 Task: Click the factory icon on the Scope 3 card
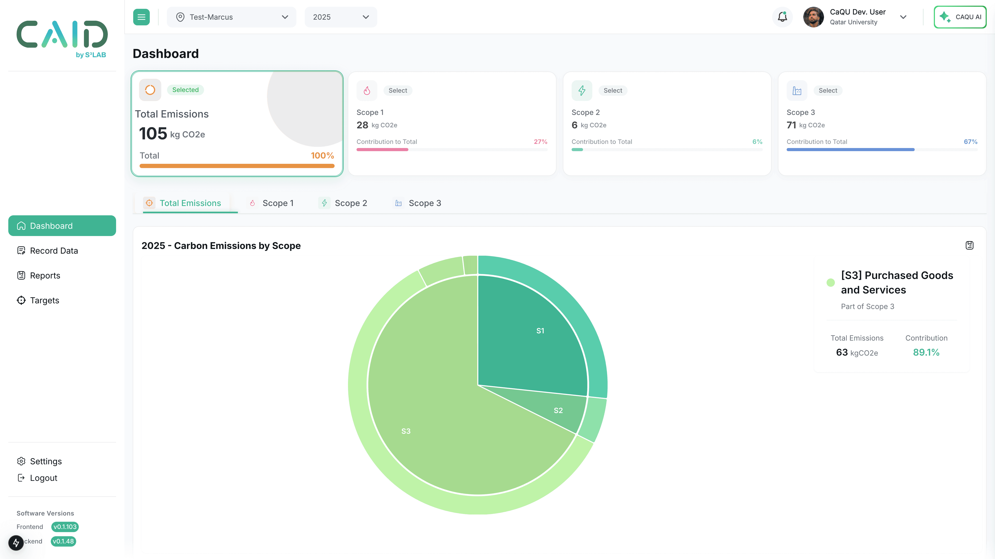tap(797, 90)
